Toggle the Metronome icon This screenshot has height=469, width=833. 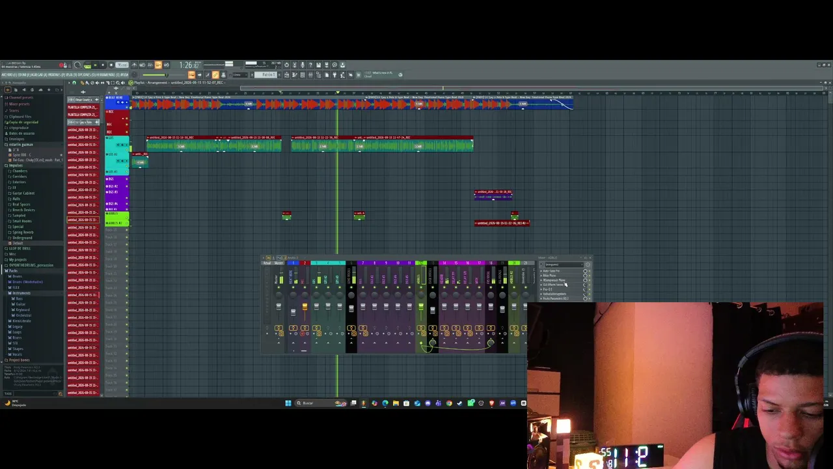pos(135,65)
